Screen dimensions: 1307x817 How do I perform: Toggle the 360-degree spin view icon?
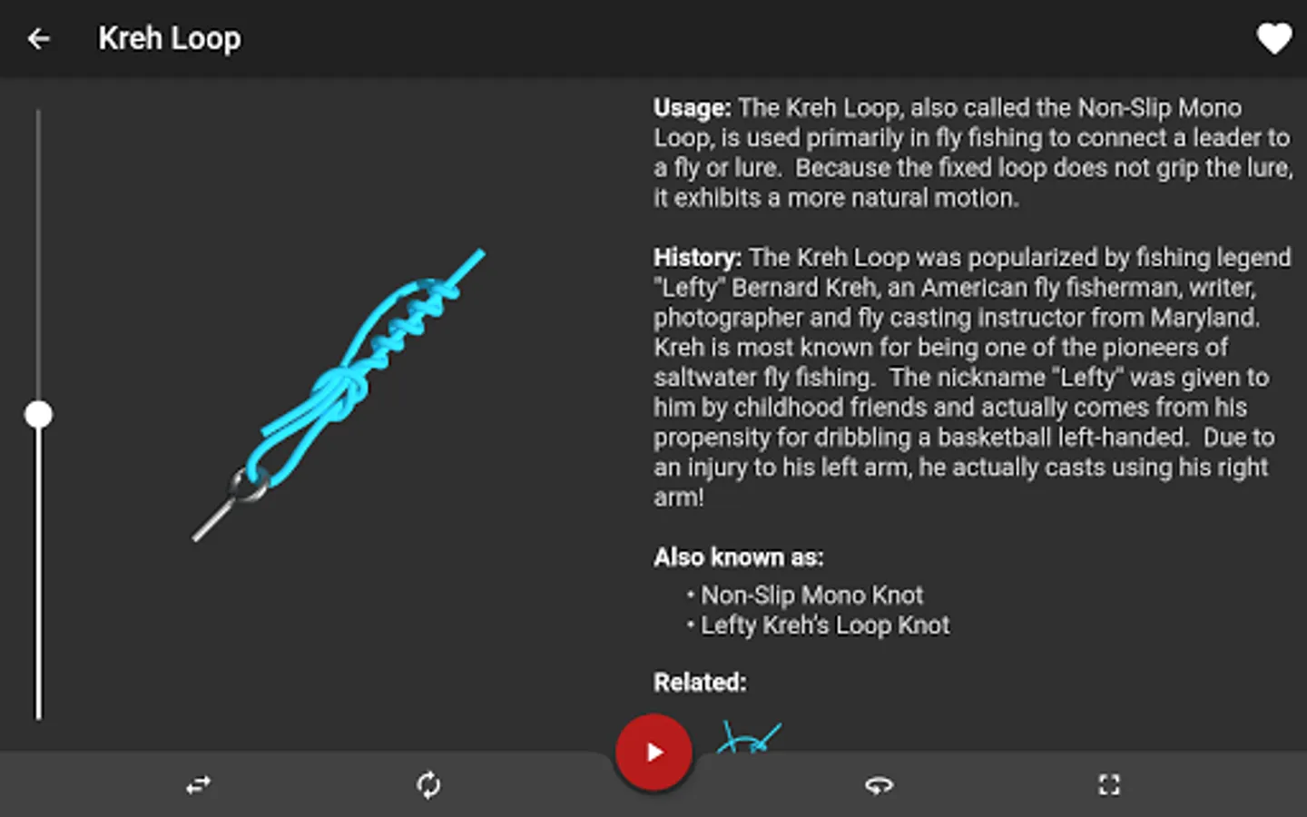879,784
